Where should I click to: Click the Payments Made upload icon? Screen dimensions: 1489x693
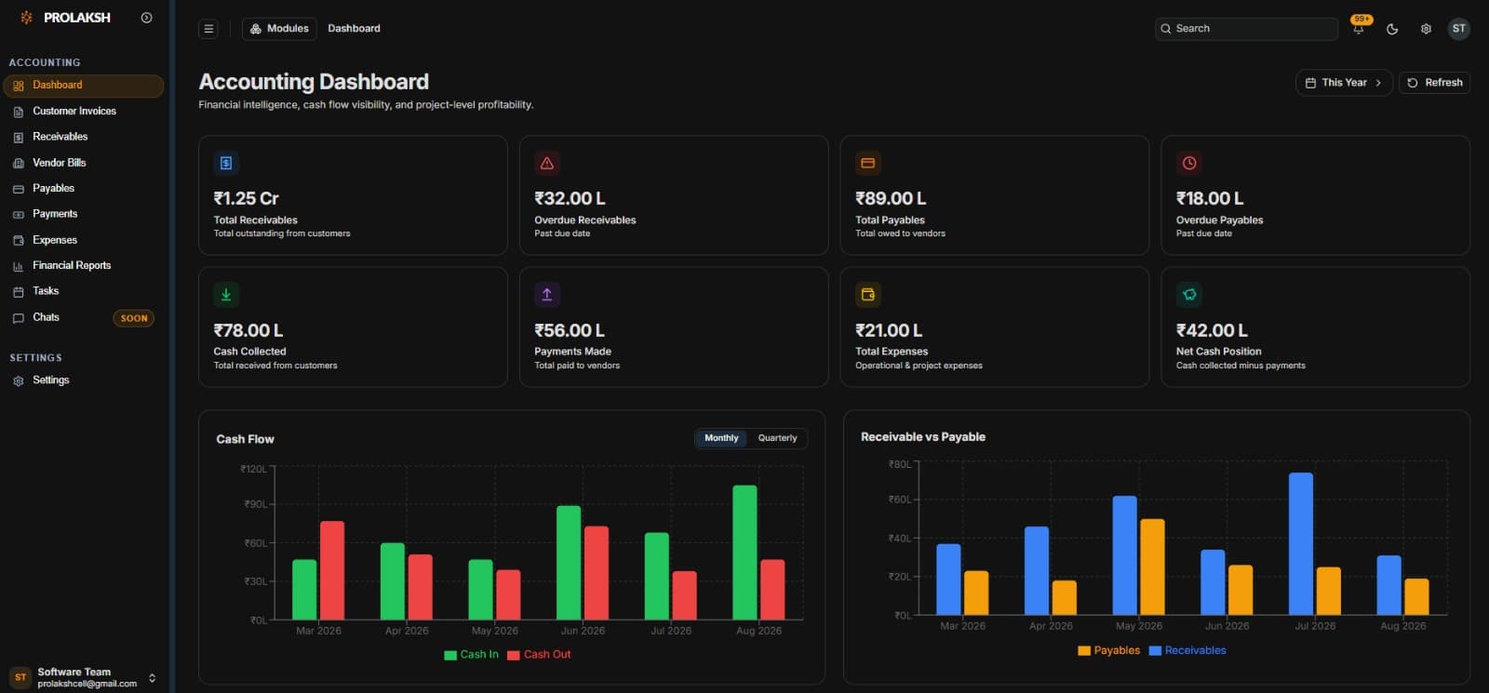pos(547,294)
